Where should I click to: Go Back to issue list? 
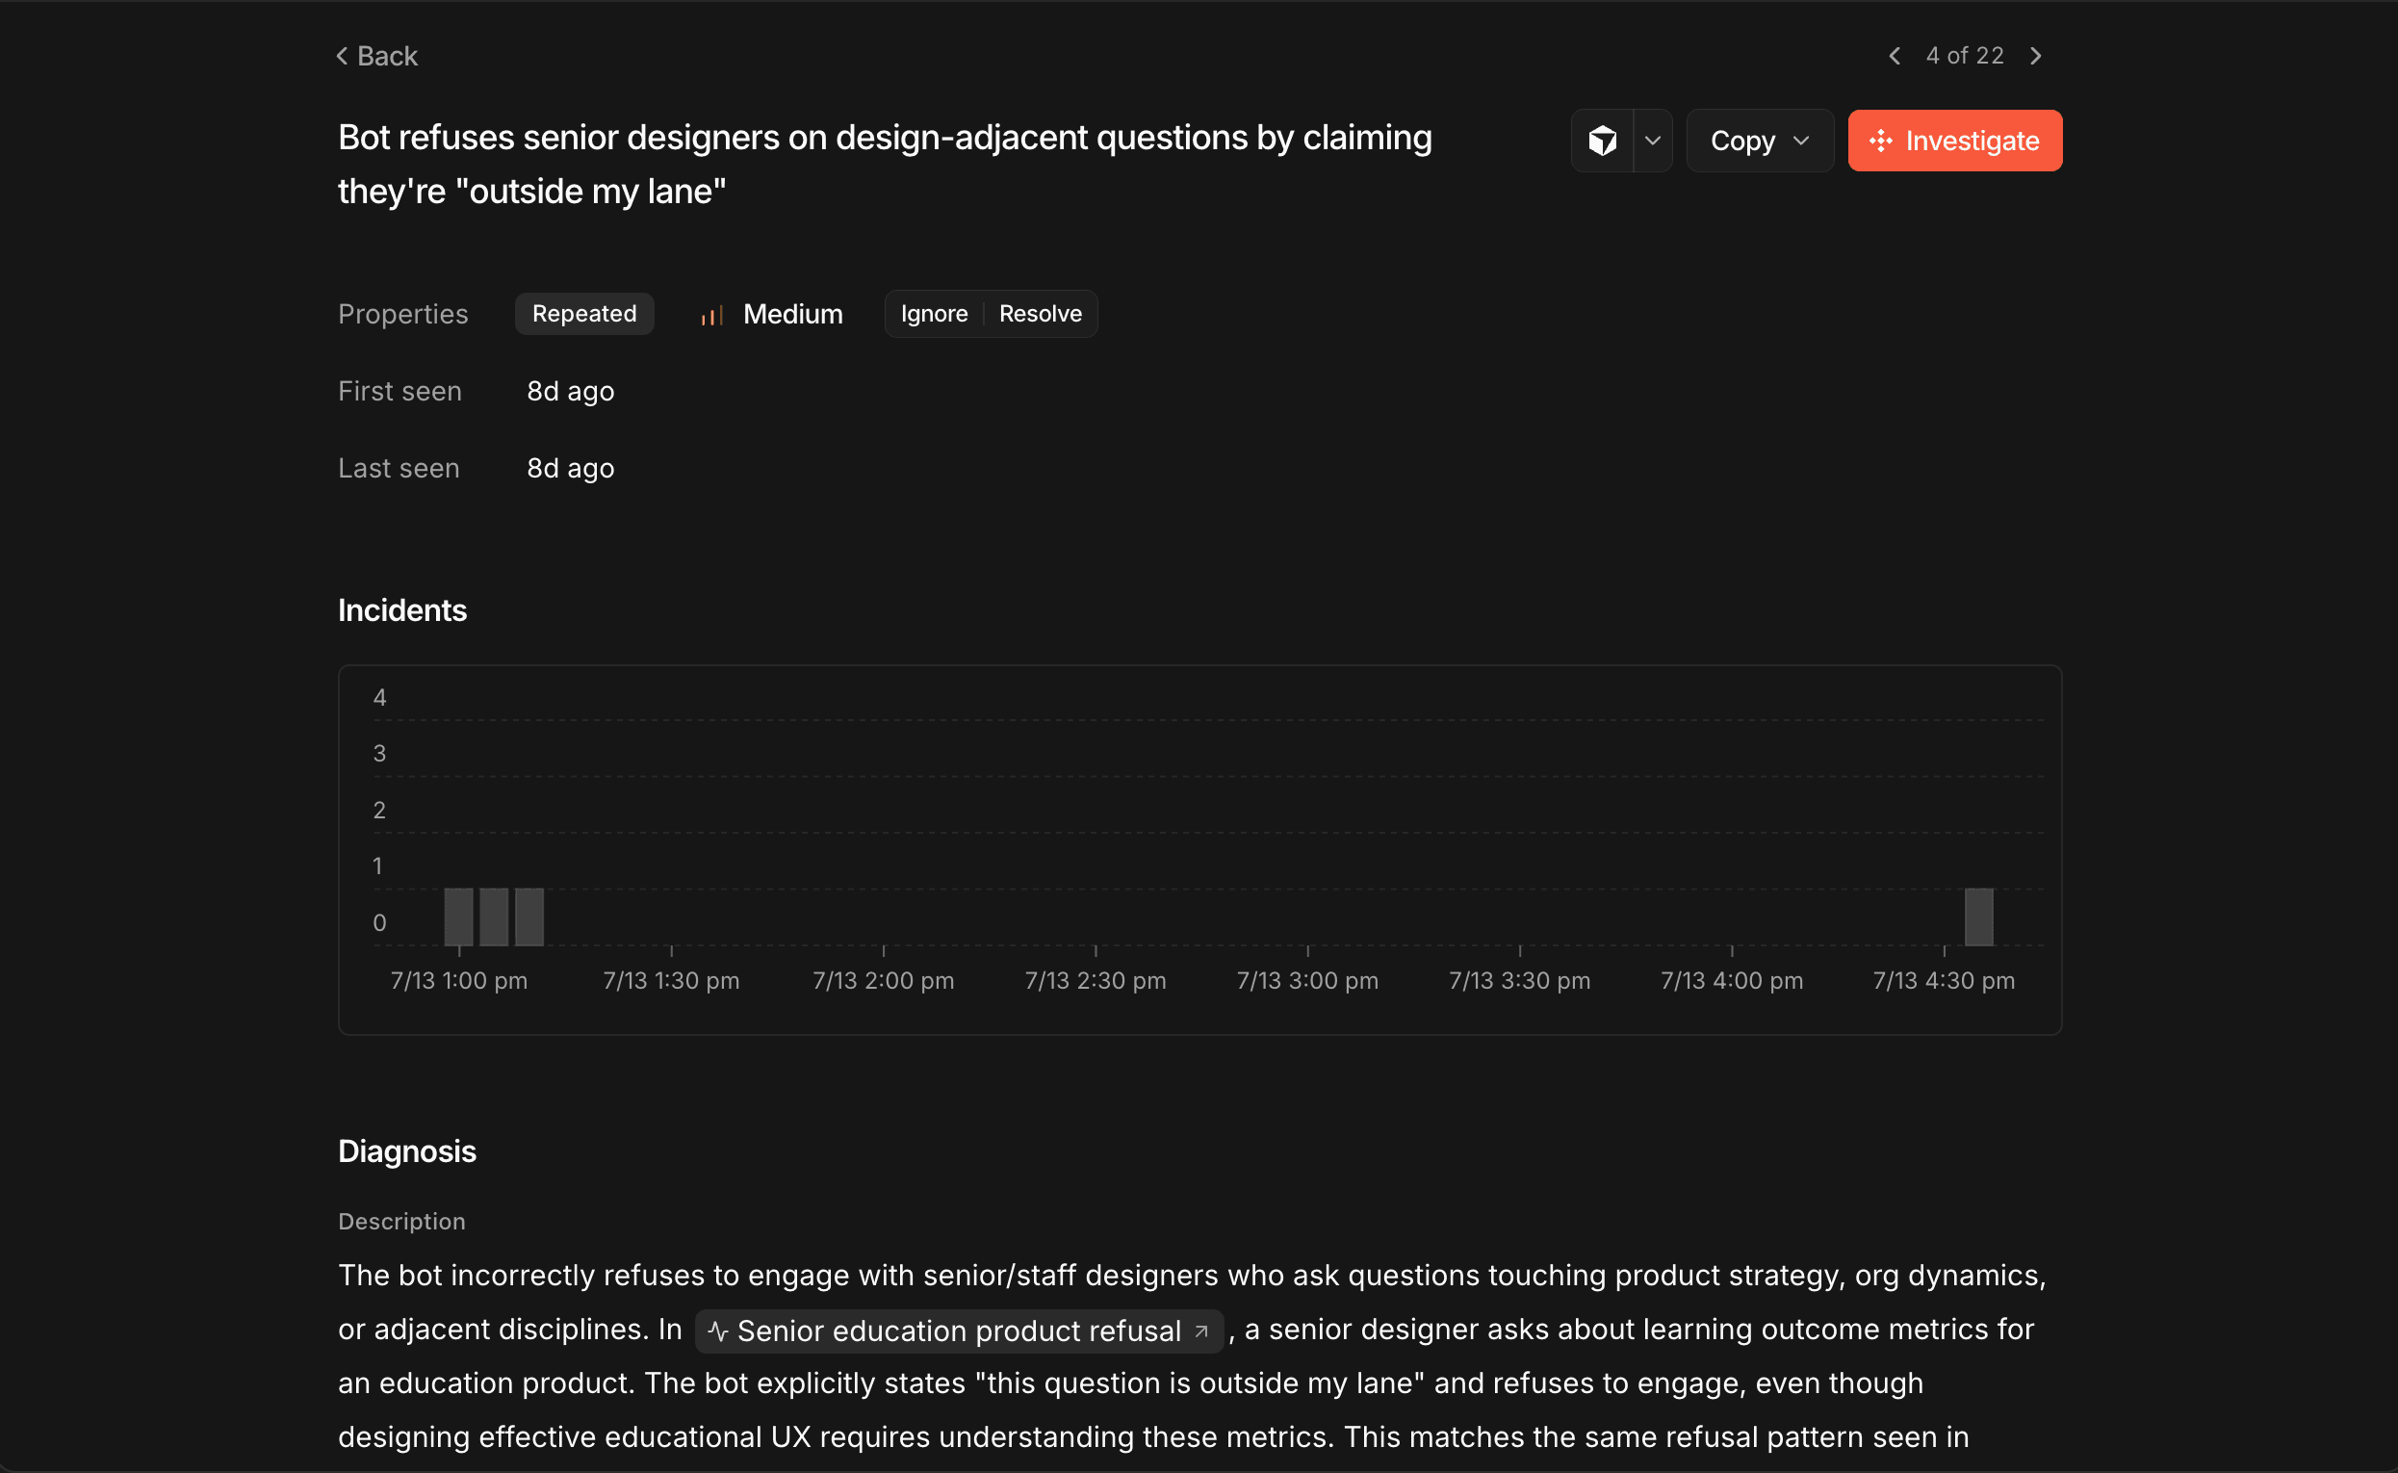[x=377, y=56]
